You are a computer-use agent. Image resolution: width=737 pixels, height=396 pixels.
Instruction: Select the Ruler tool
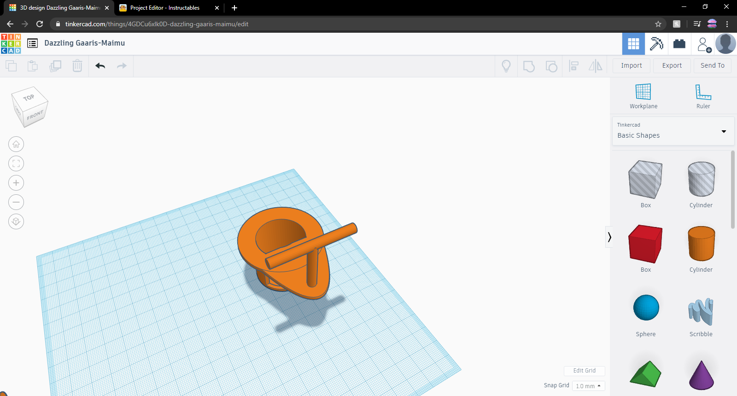pos(703,96)
